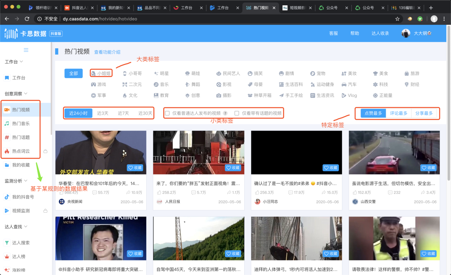Click the 卡思数据 logo icon
Image resolution: width=451 pixels, height=275 pixels.
pyautogui.click(x=11, y=33)
